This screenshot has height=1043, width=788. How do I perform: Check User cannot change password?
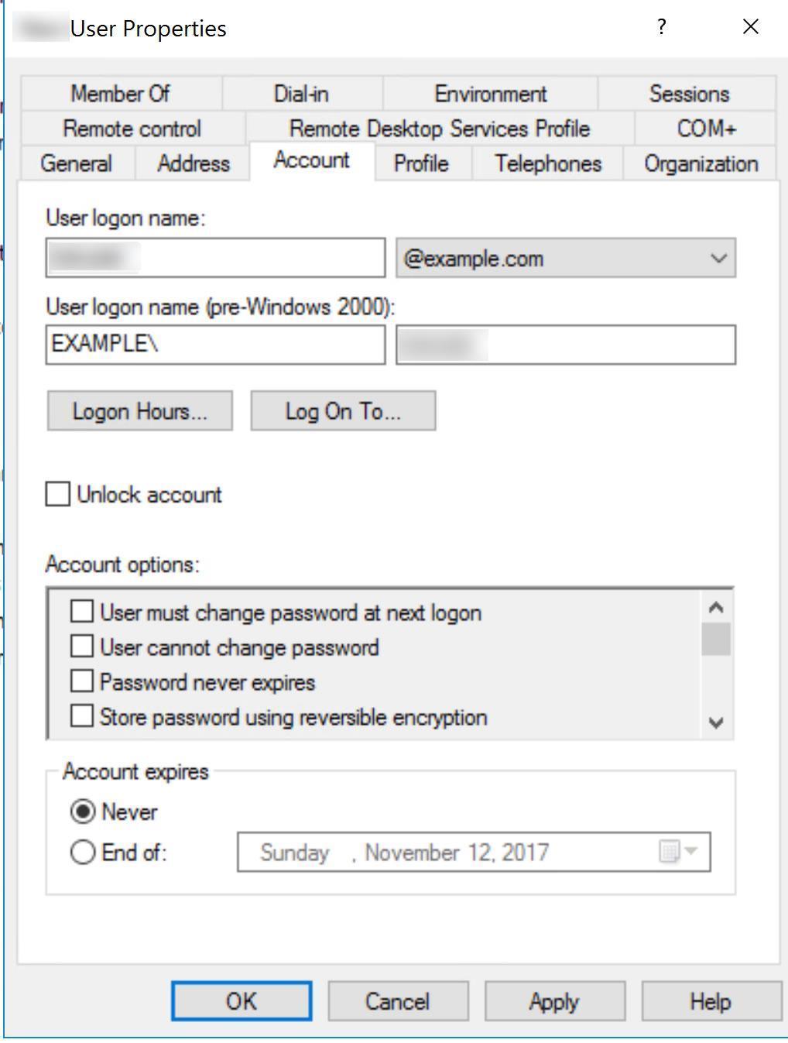click(x=82, y=647)
